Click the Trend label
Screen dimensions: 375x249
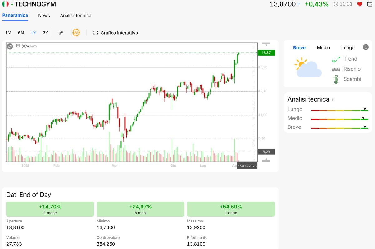tap(350, 59)
